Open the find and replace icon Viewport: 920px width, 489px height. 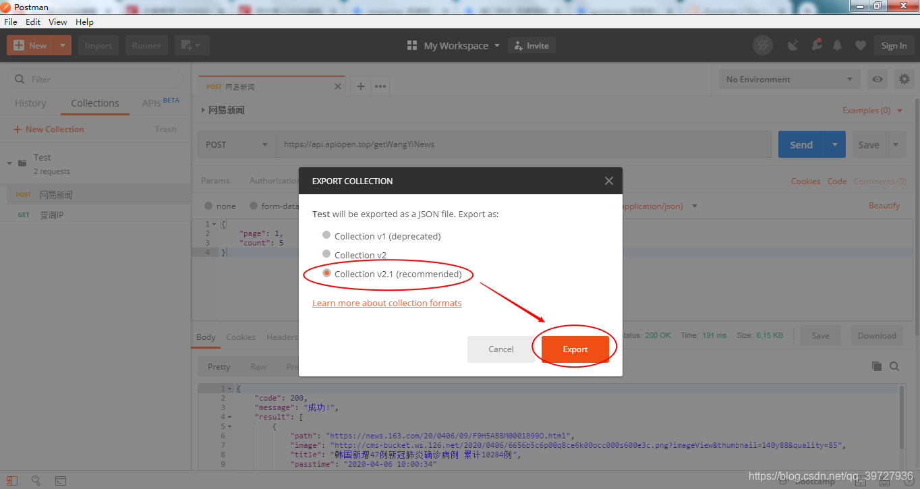click(x=36, y=481)
